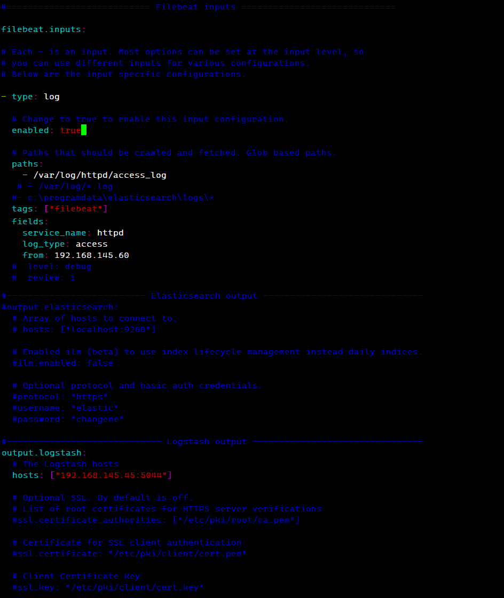Click the 'Filebeat inputs' header comment
The height and width of the screenshot is (598, 504).
pyautogui.click(x=198, y=7)
